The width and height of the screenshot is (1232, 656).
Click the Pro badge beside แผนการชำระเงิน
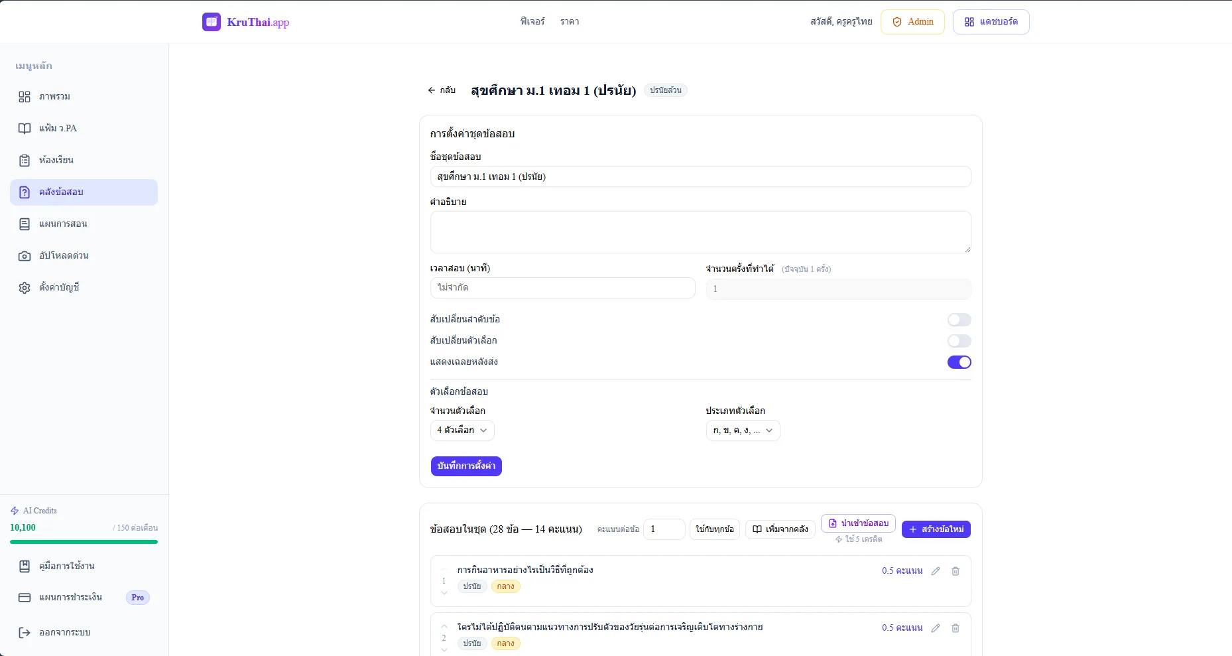coord(138,598)
